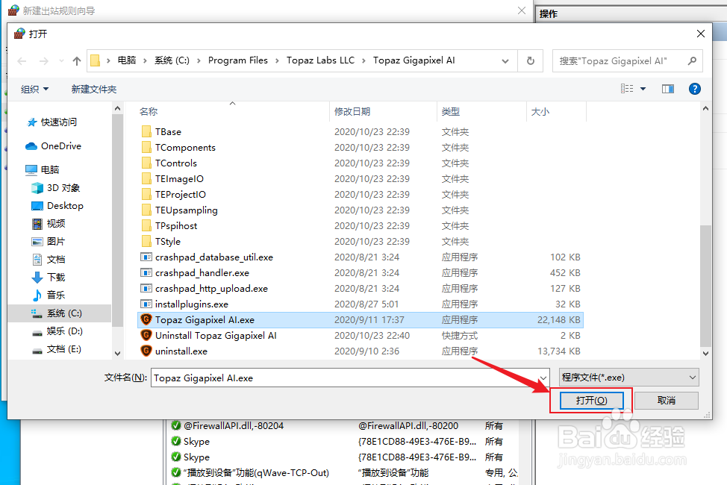Click 系统 (C:) breadcrumb segment

(x=172, y=60)
